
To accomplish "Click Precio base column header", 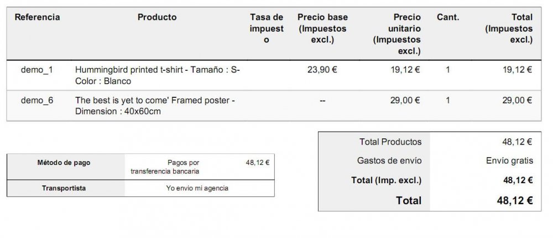I will [322, 28].
